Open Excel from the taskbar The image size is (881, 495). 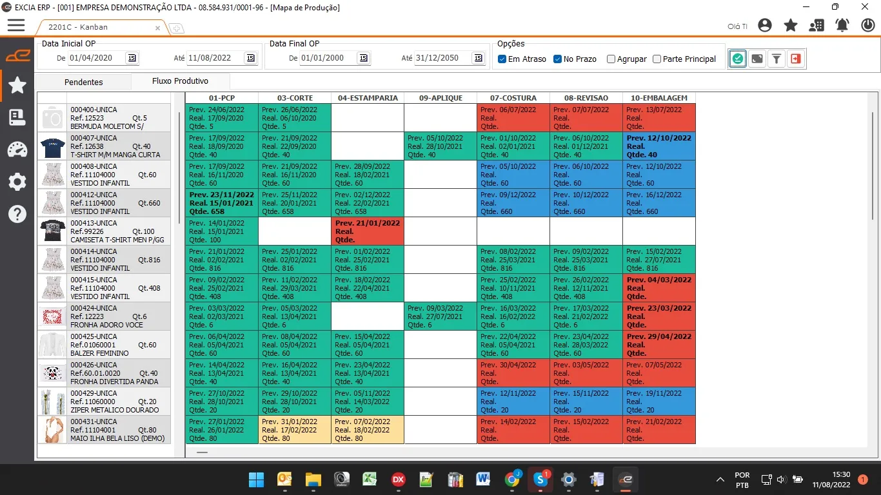(x=369, y=480)
